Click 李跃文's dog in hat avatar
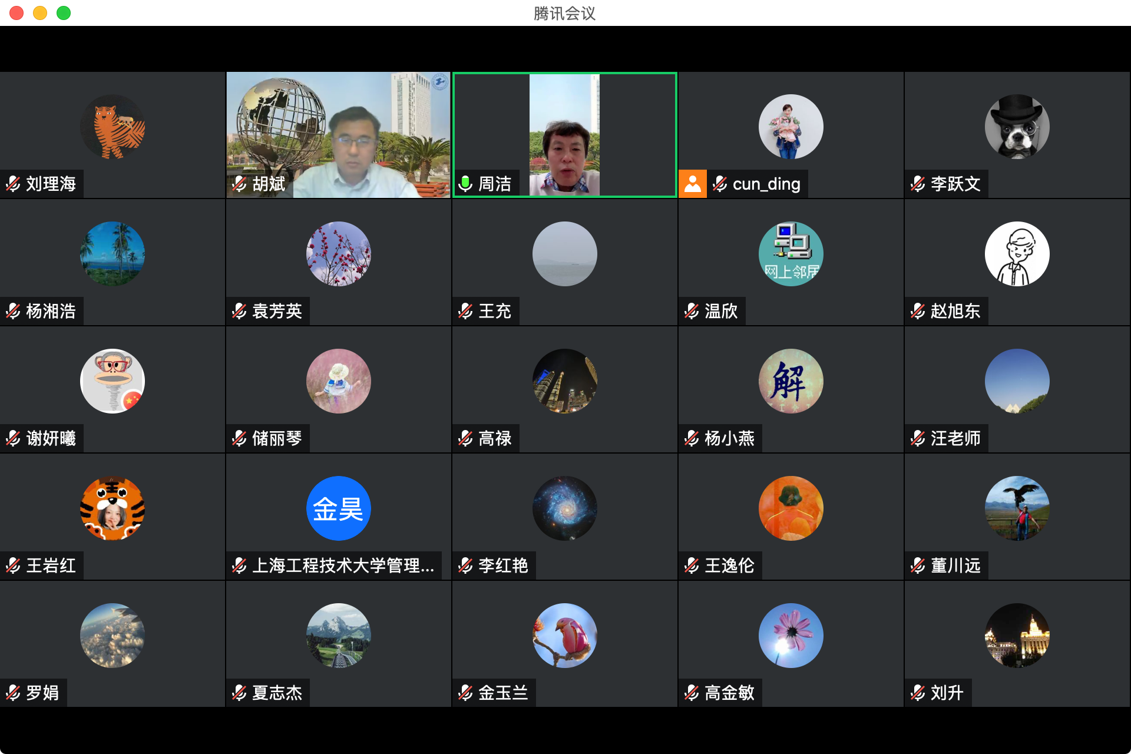The height and width of the screenshot is (754, 1131). pos(1017,127)
